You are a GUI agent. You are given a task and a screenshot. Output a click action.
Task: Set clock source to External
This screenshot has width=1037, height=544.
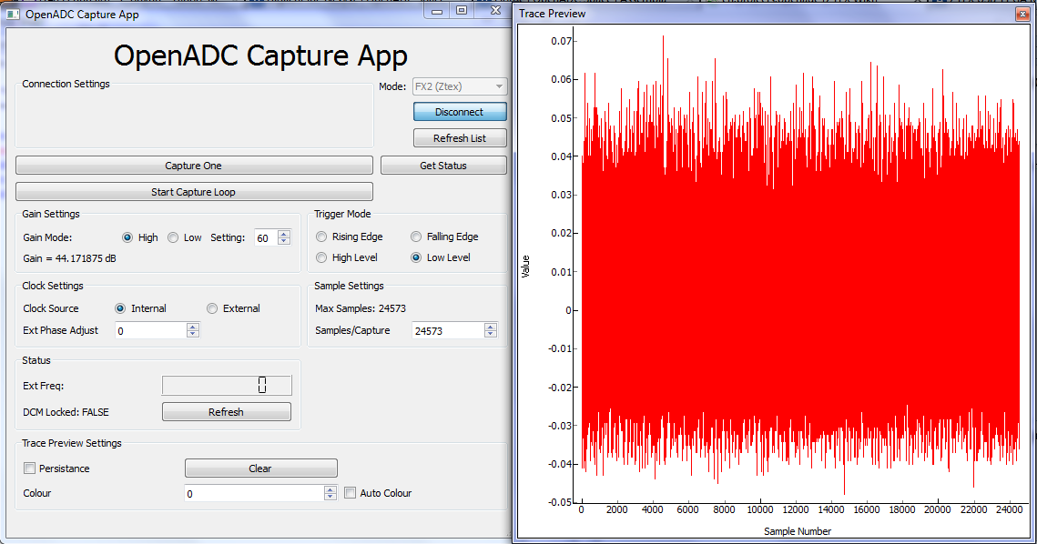[213, 308]
